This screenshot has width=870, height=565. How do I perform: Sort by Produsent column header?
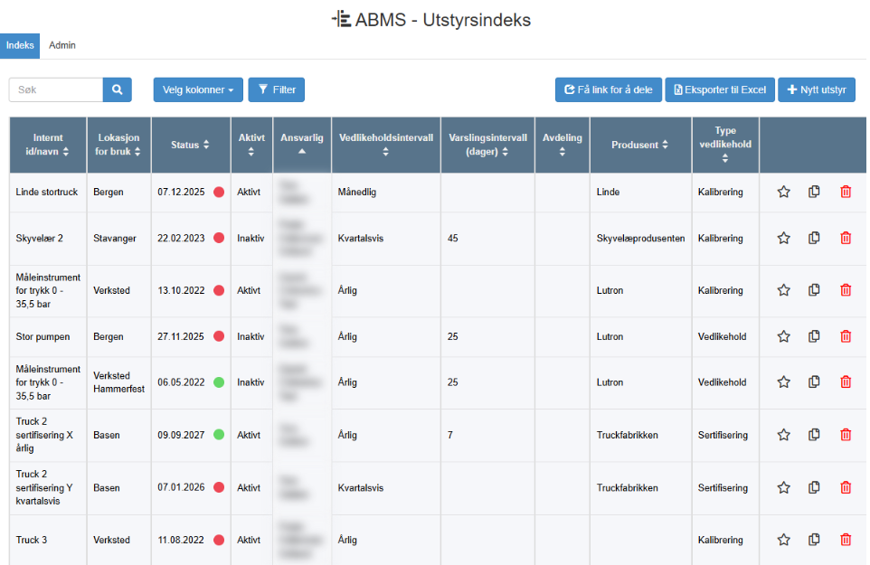click(640, 145)
